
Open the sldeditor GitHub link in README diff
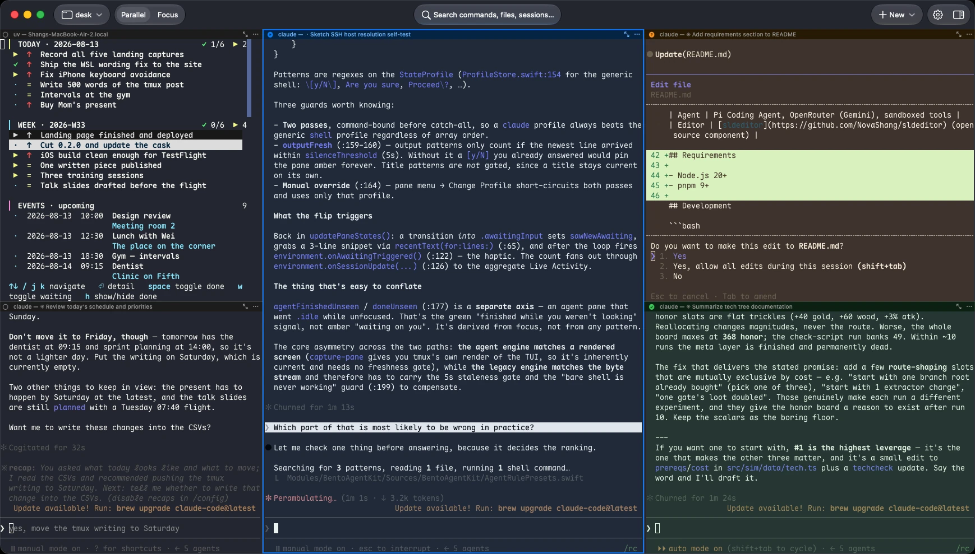(743, 125)
